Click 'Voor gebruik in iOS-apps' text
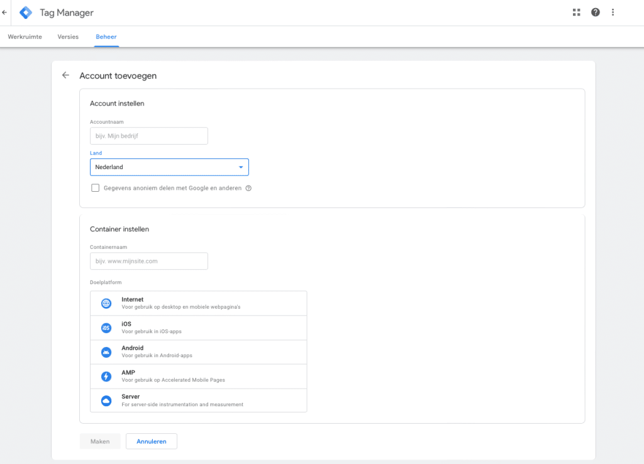 click(x=152, y=331)
